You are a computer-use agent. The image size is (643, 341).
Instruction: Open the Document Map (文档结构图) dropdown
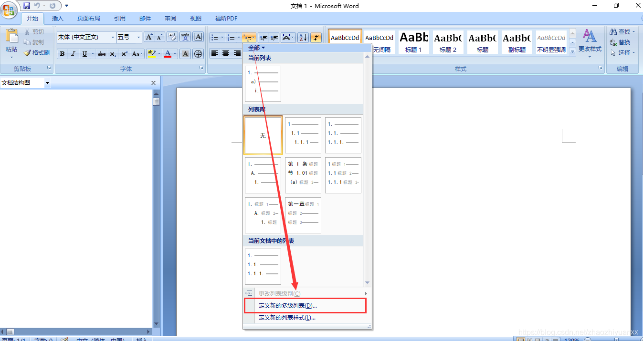(x=47, y=83)
